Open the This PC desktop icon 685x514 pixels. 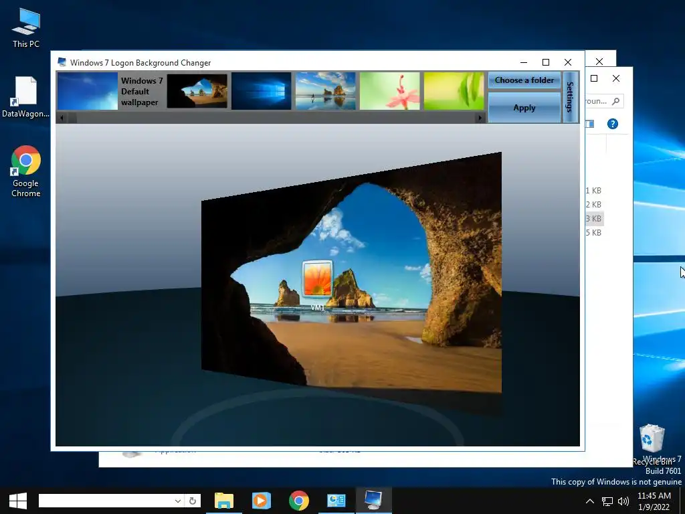[x=26, y=28]
